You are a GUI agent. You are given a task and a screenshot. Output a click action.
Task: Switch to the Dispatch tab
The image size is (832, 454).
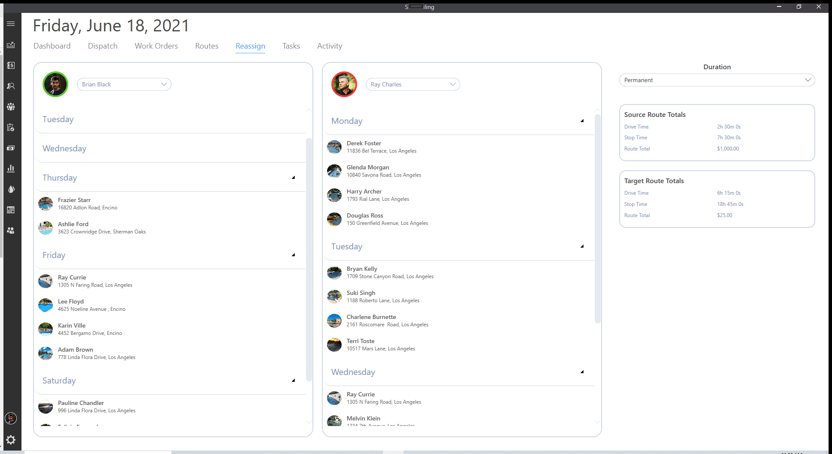tap(102, 46)
